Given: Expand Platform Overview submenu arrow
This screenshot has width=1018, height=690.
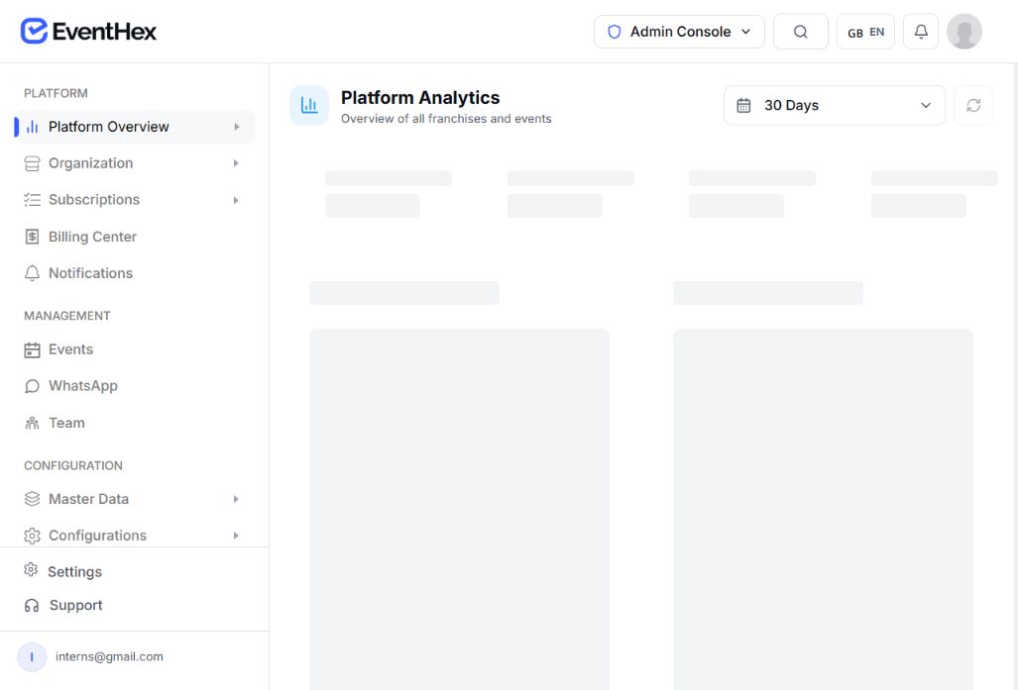Looking at the screenshot, I should tap(236, 127).
